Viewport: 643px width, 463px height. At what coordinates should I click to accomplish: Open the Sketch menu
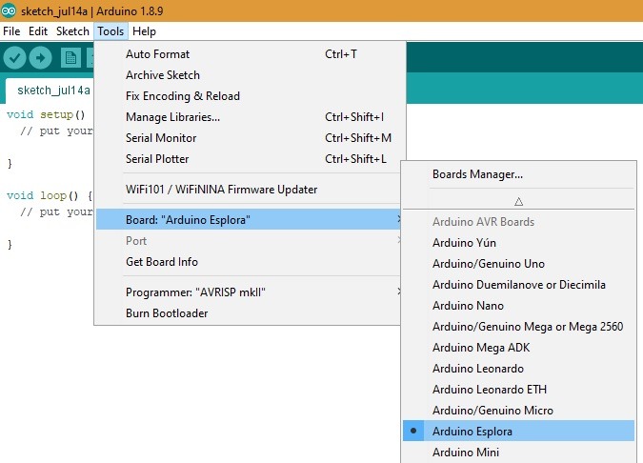tap(72, 31)
